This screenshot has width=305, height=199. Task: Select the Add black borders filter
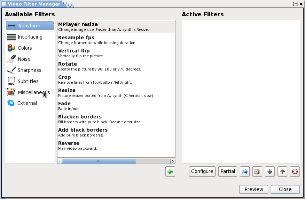pos(116,132)
